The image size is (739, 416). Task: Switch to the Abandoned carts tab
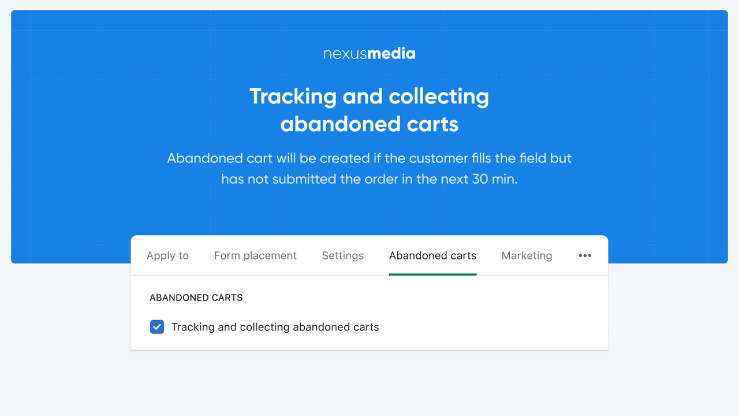432,255
